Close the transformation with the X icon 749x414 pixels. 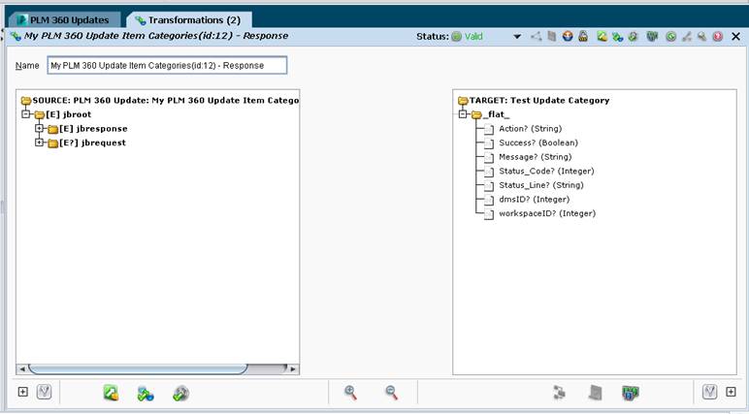pyautogui.click(x=736, y=36)
